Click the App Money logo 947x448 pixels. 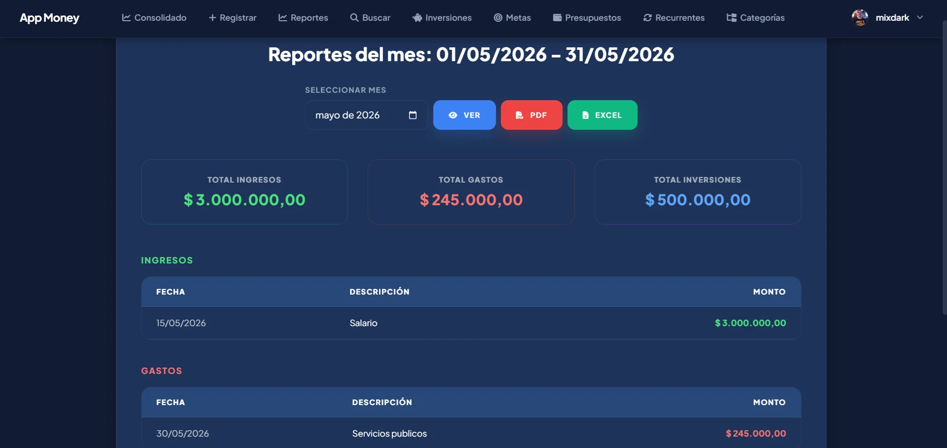49,18
